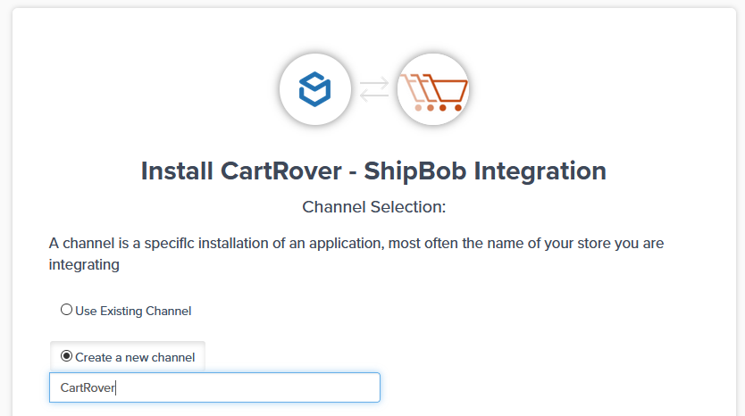Click the Use Existing Channel label text
Viewport: 745px width, 416px height.
tap(133, 311)
